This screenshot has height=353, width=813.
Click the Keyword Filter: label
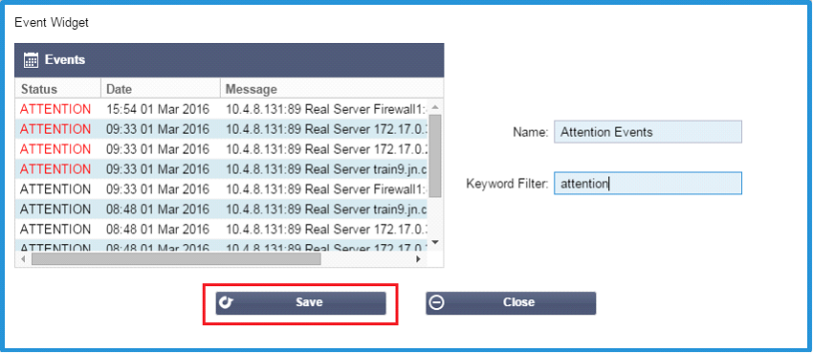pos(507,184)
